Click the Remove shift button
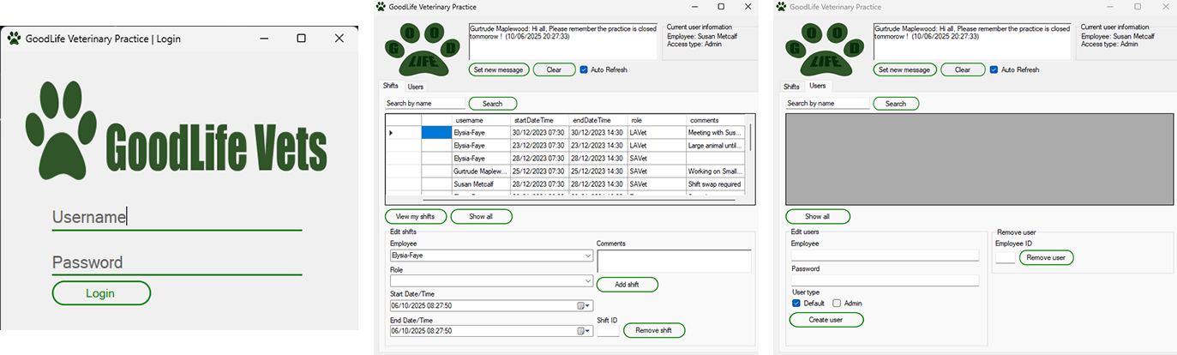Image resolution: width=1177 pixels, height=355 pixels. tap(654, 330)
